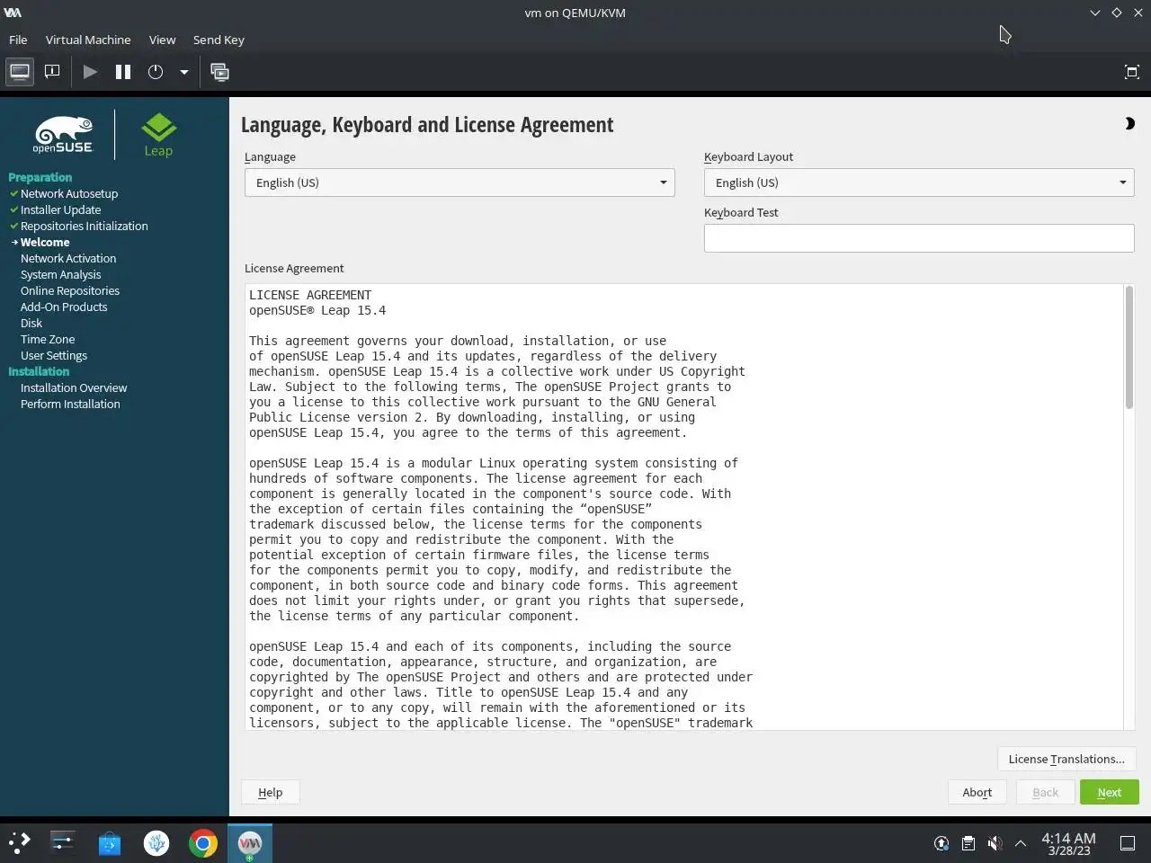Toggle dark mode moon icon

[1129, 124]
